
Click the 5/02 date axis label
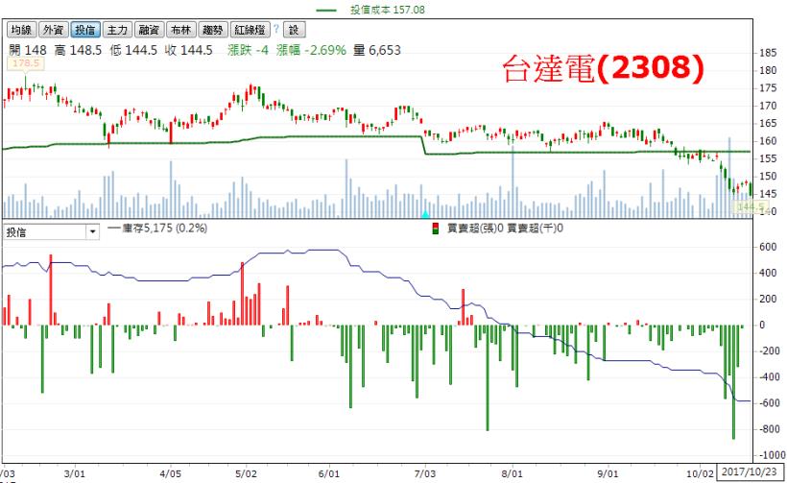(x=247, y=473)
